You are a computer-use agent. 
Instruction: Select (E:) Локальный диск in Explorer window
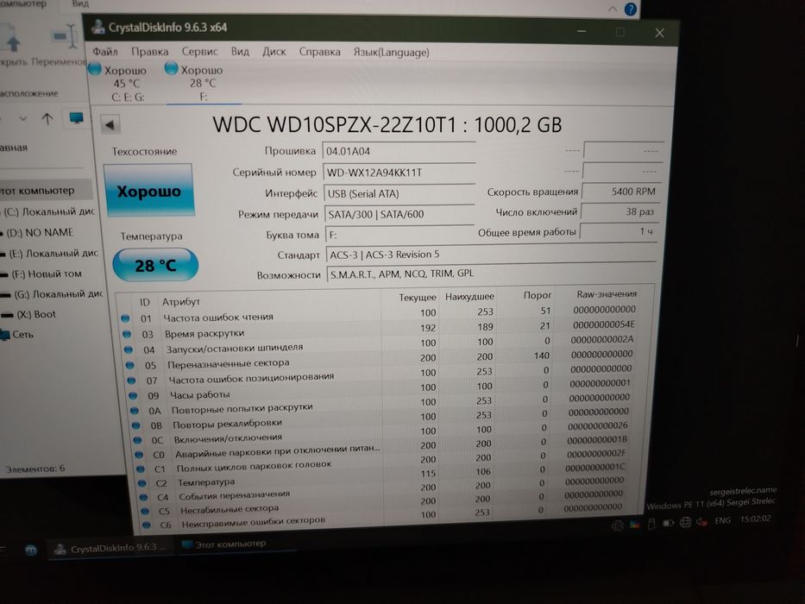[x=53, y=253]
